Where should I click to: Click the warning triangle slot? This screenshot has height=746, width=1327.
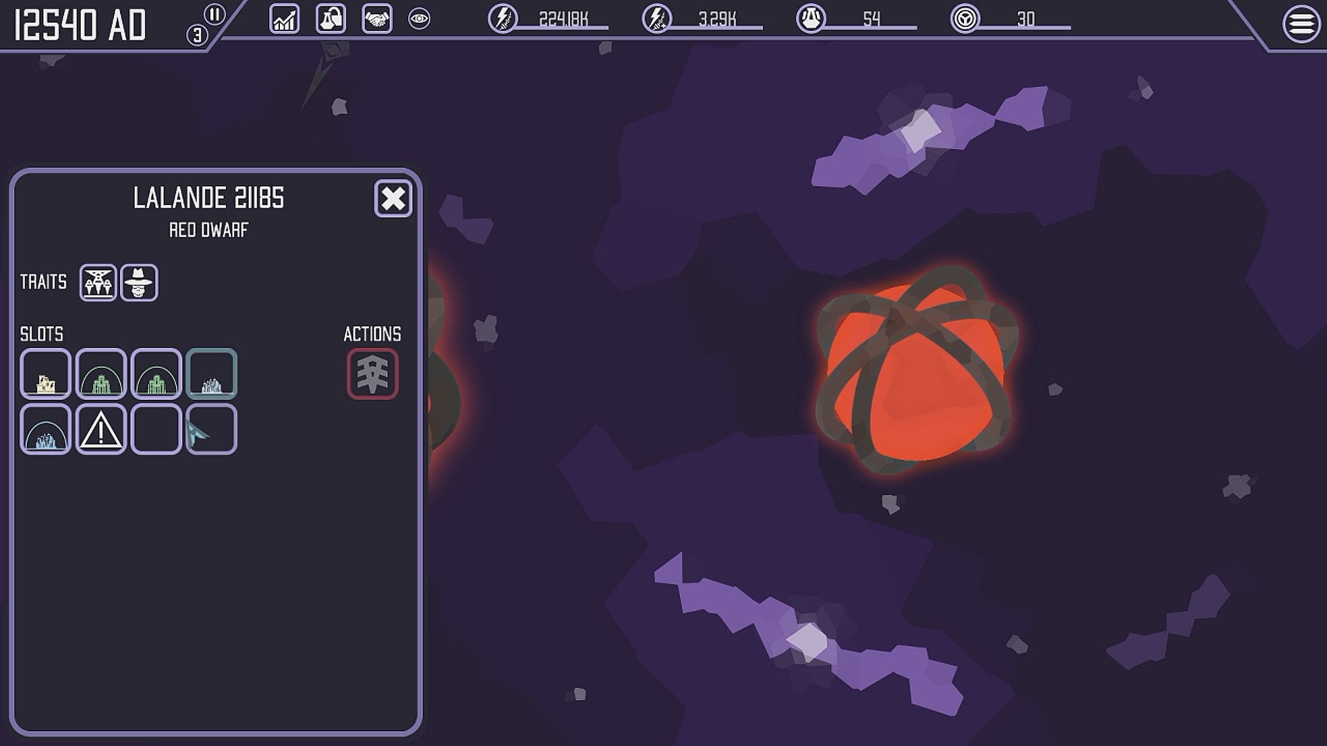pyautogui.click(x=101, y=429)
